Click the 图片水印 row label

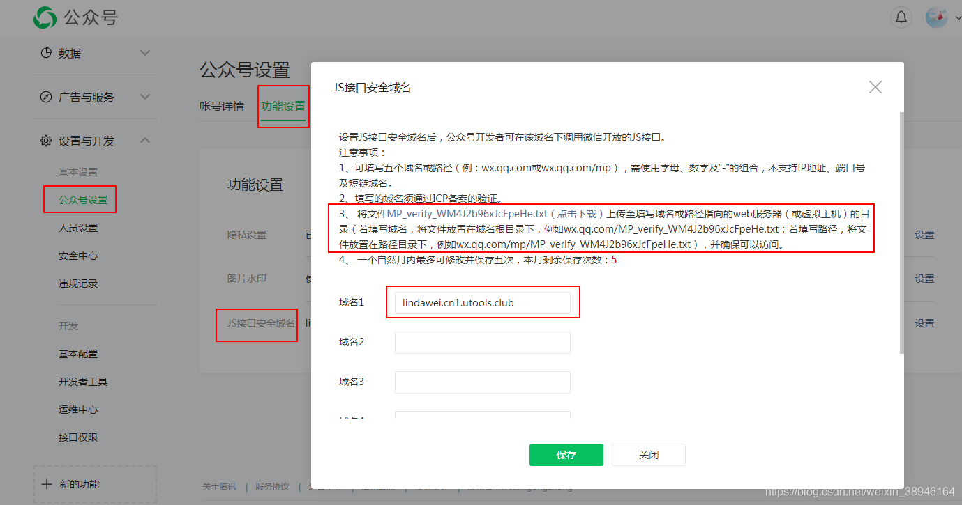247,279
